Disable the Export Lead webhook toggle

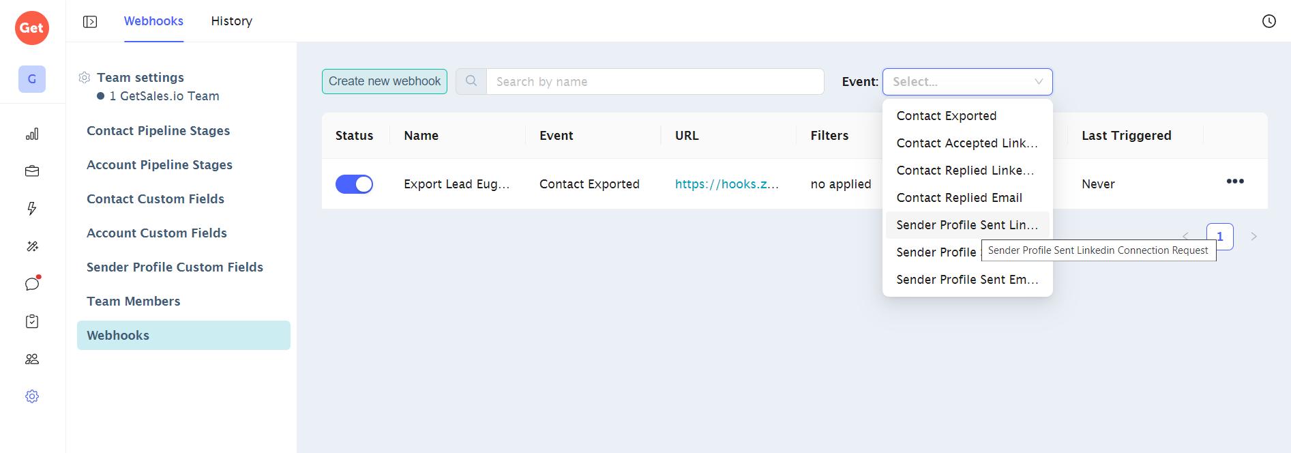pyautogui.click(x=354, y=184)
